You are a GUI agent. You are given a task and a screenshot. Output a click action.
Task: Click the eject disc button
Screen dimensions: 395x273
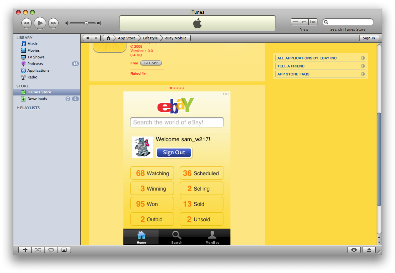[369, 250]
